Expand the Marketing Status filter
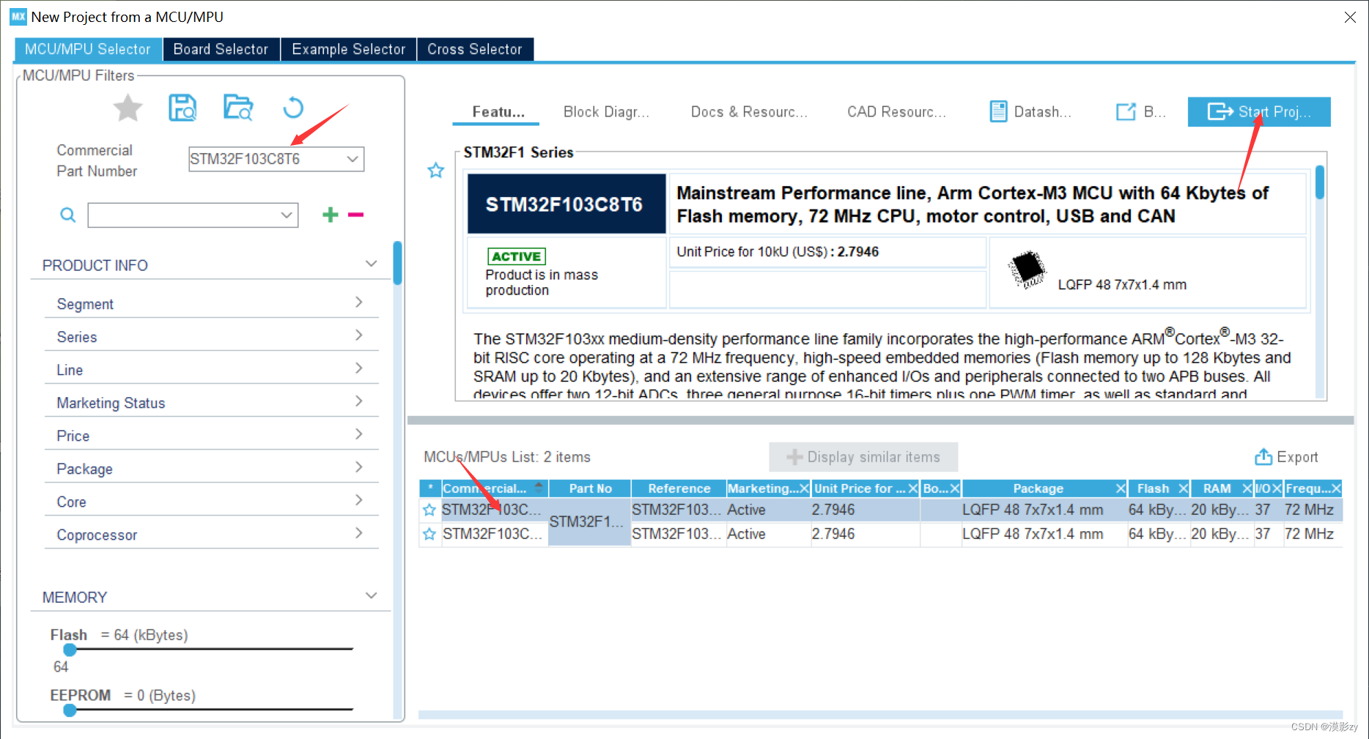 click(359, 401)
